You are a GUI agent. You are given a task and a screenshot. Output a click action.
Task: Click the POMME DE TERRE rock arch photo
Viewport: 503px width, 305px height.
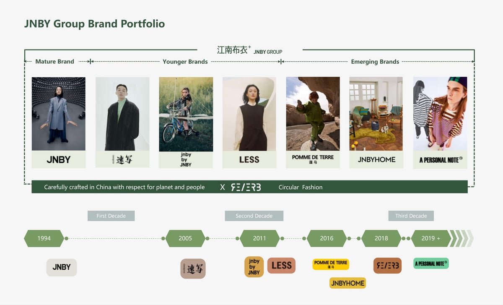[313, 114]
